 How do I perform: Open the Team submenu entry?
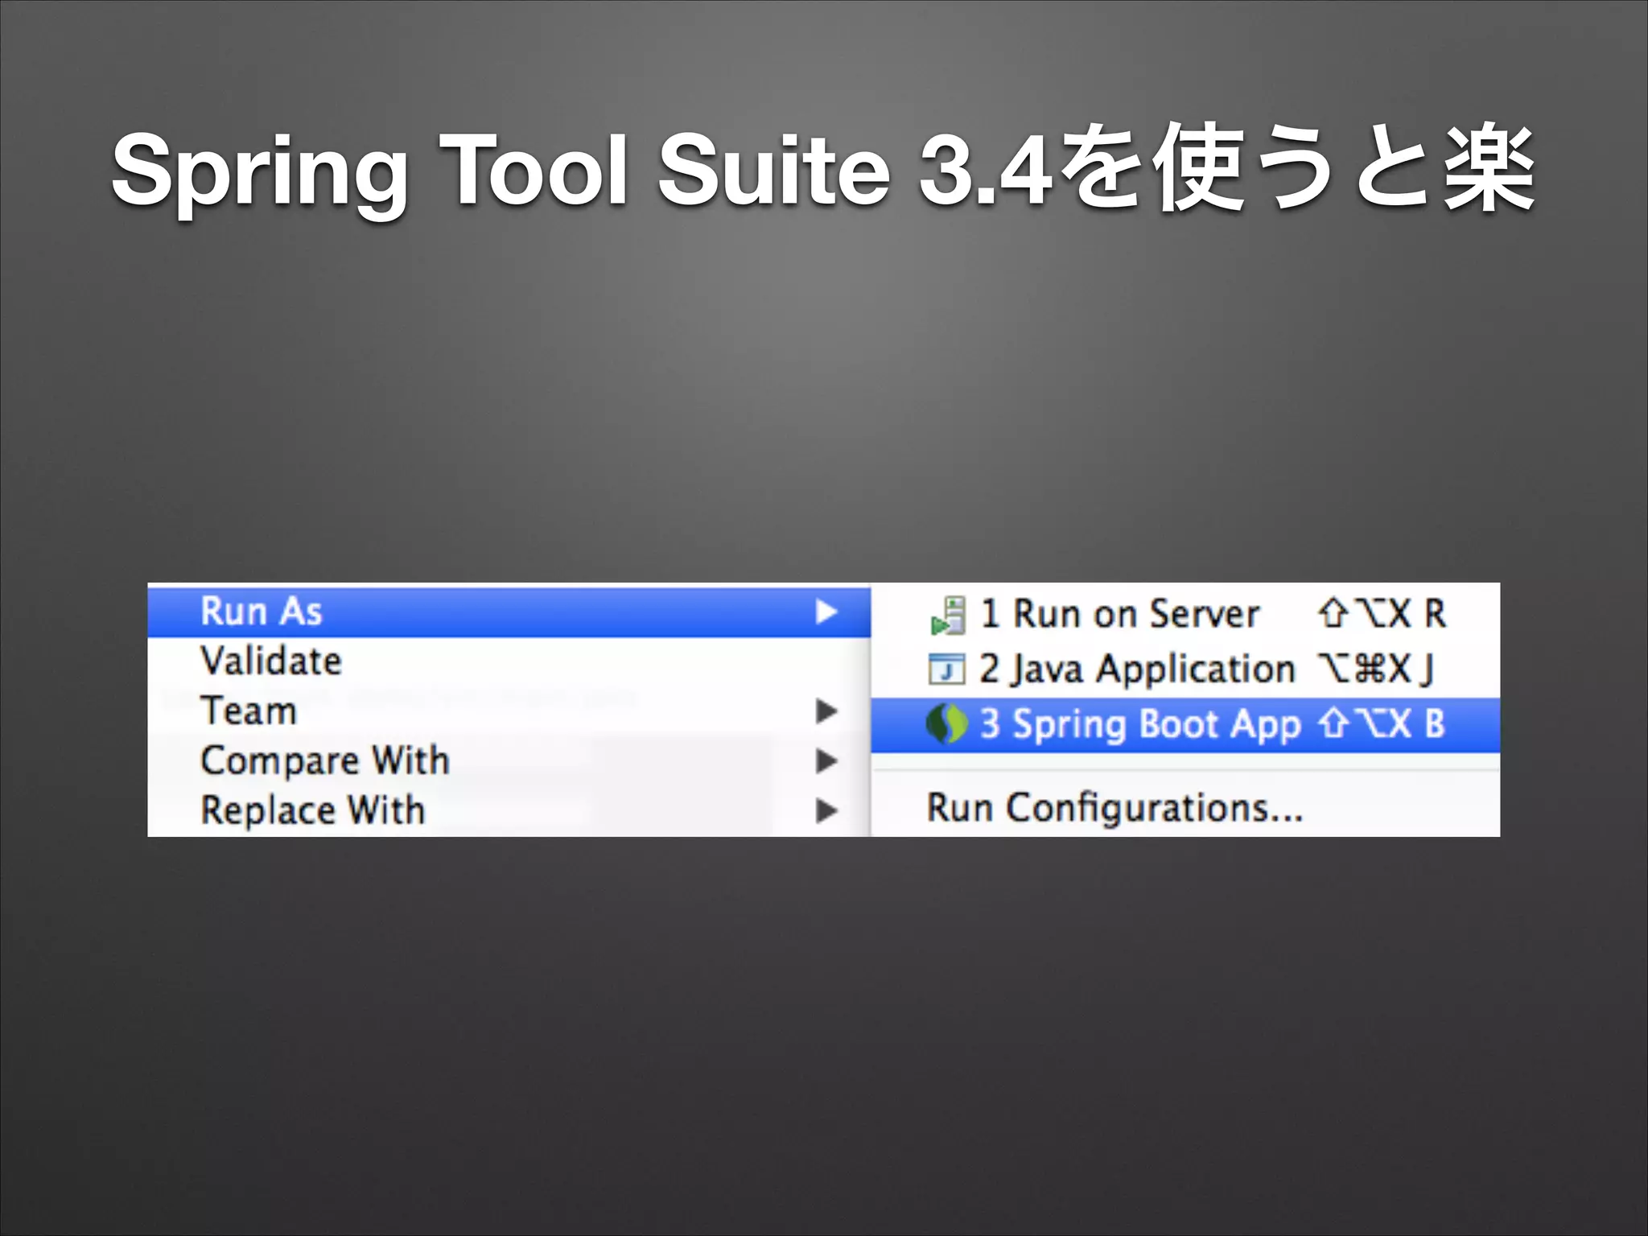509,711
